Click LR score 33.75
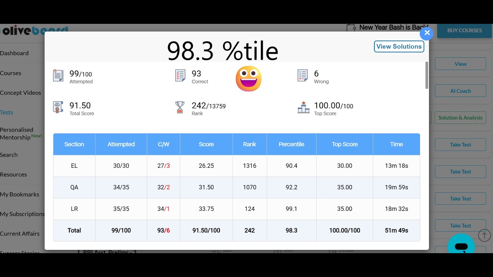The height and width of the screenshot is (277, 493). point(206,209)
